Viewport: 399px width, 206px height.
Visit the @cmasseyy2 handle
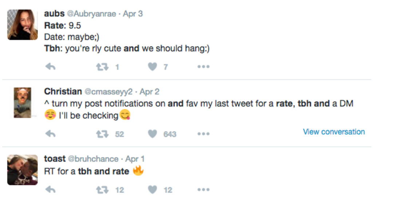pos(108,92)
